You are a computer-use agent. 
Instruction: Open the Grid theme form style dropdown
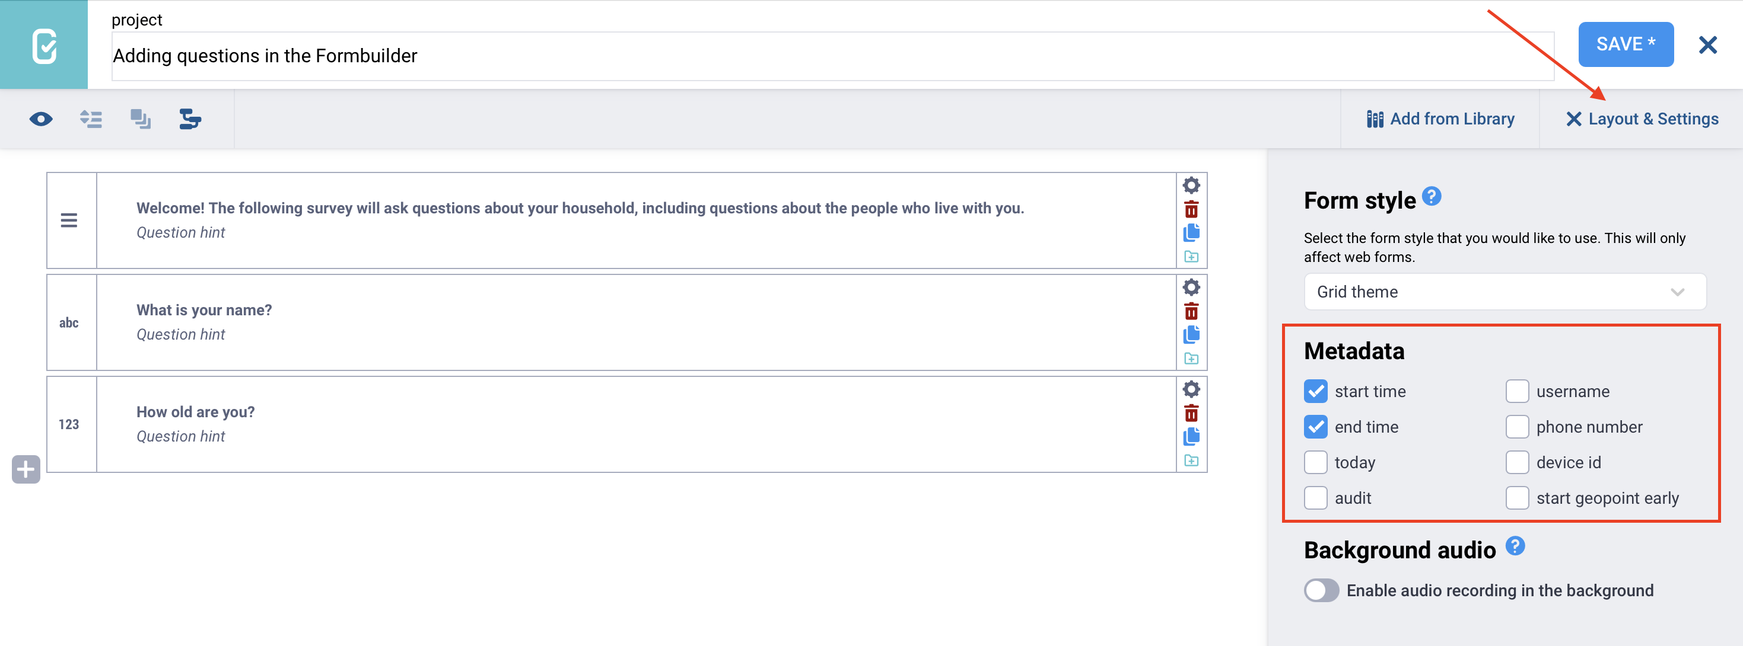tap(1504, 292)
